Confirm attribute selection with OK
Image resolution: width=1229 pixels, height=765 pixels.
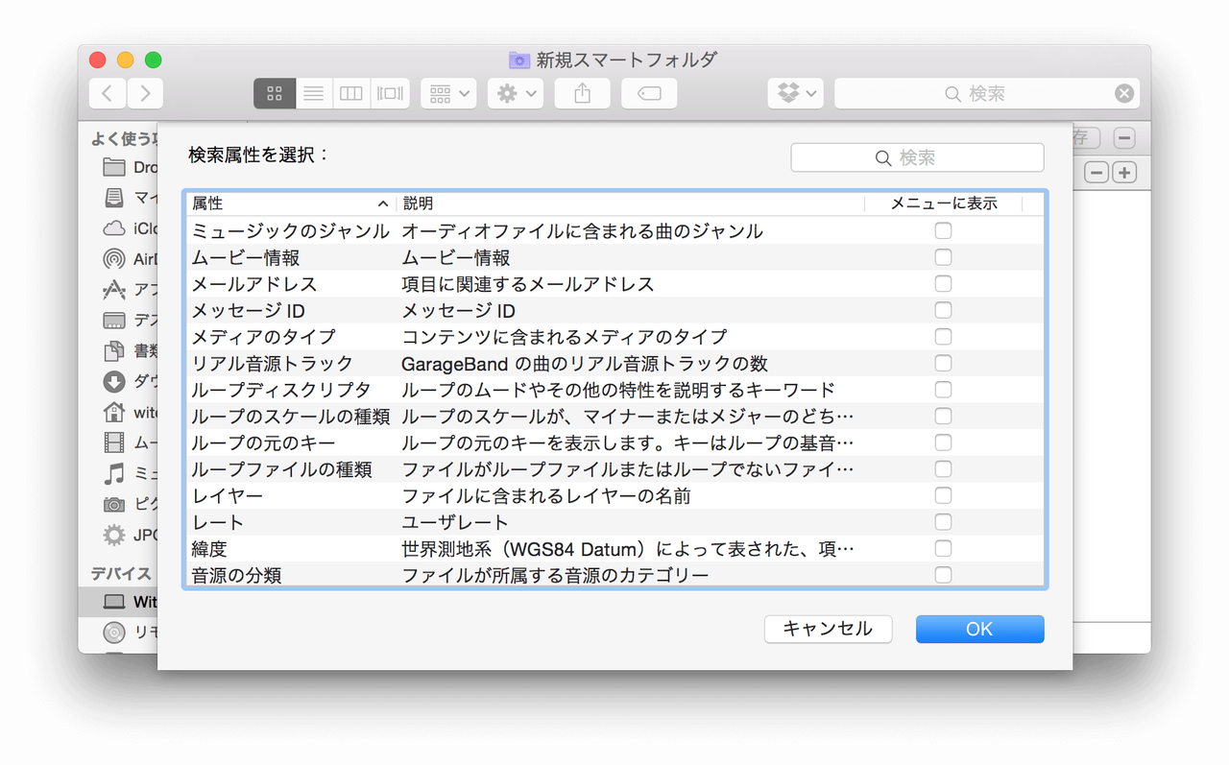tap(979, 629)
